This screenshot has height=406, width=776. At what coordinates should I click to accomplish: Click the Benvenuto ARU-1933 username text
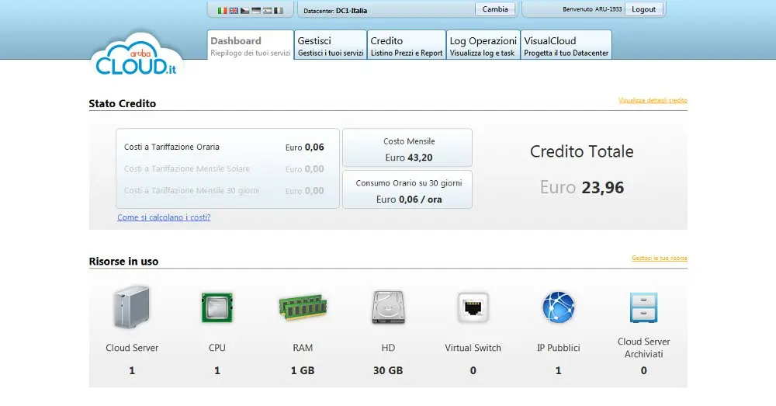coord(592,9)
